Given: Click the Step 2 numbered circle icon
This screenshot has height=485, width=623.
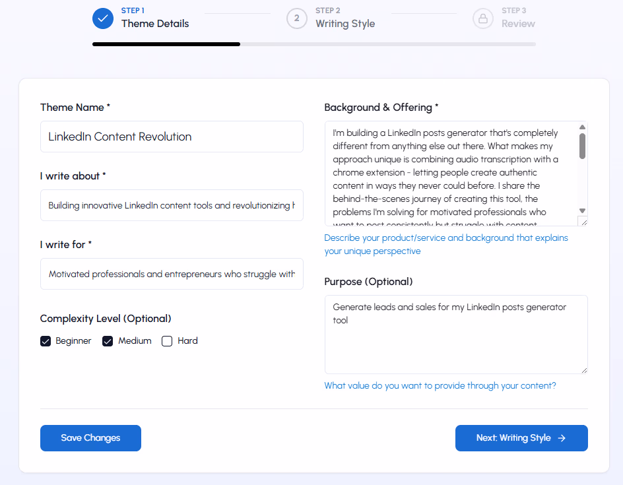Looking at the screenshot, I should tap(297, 18).
